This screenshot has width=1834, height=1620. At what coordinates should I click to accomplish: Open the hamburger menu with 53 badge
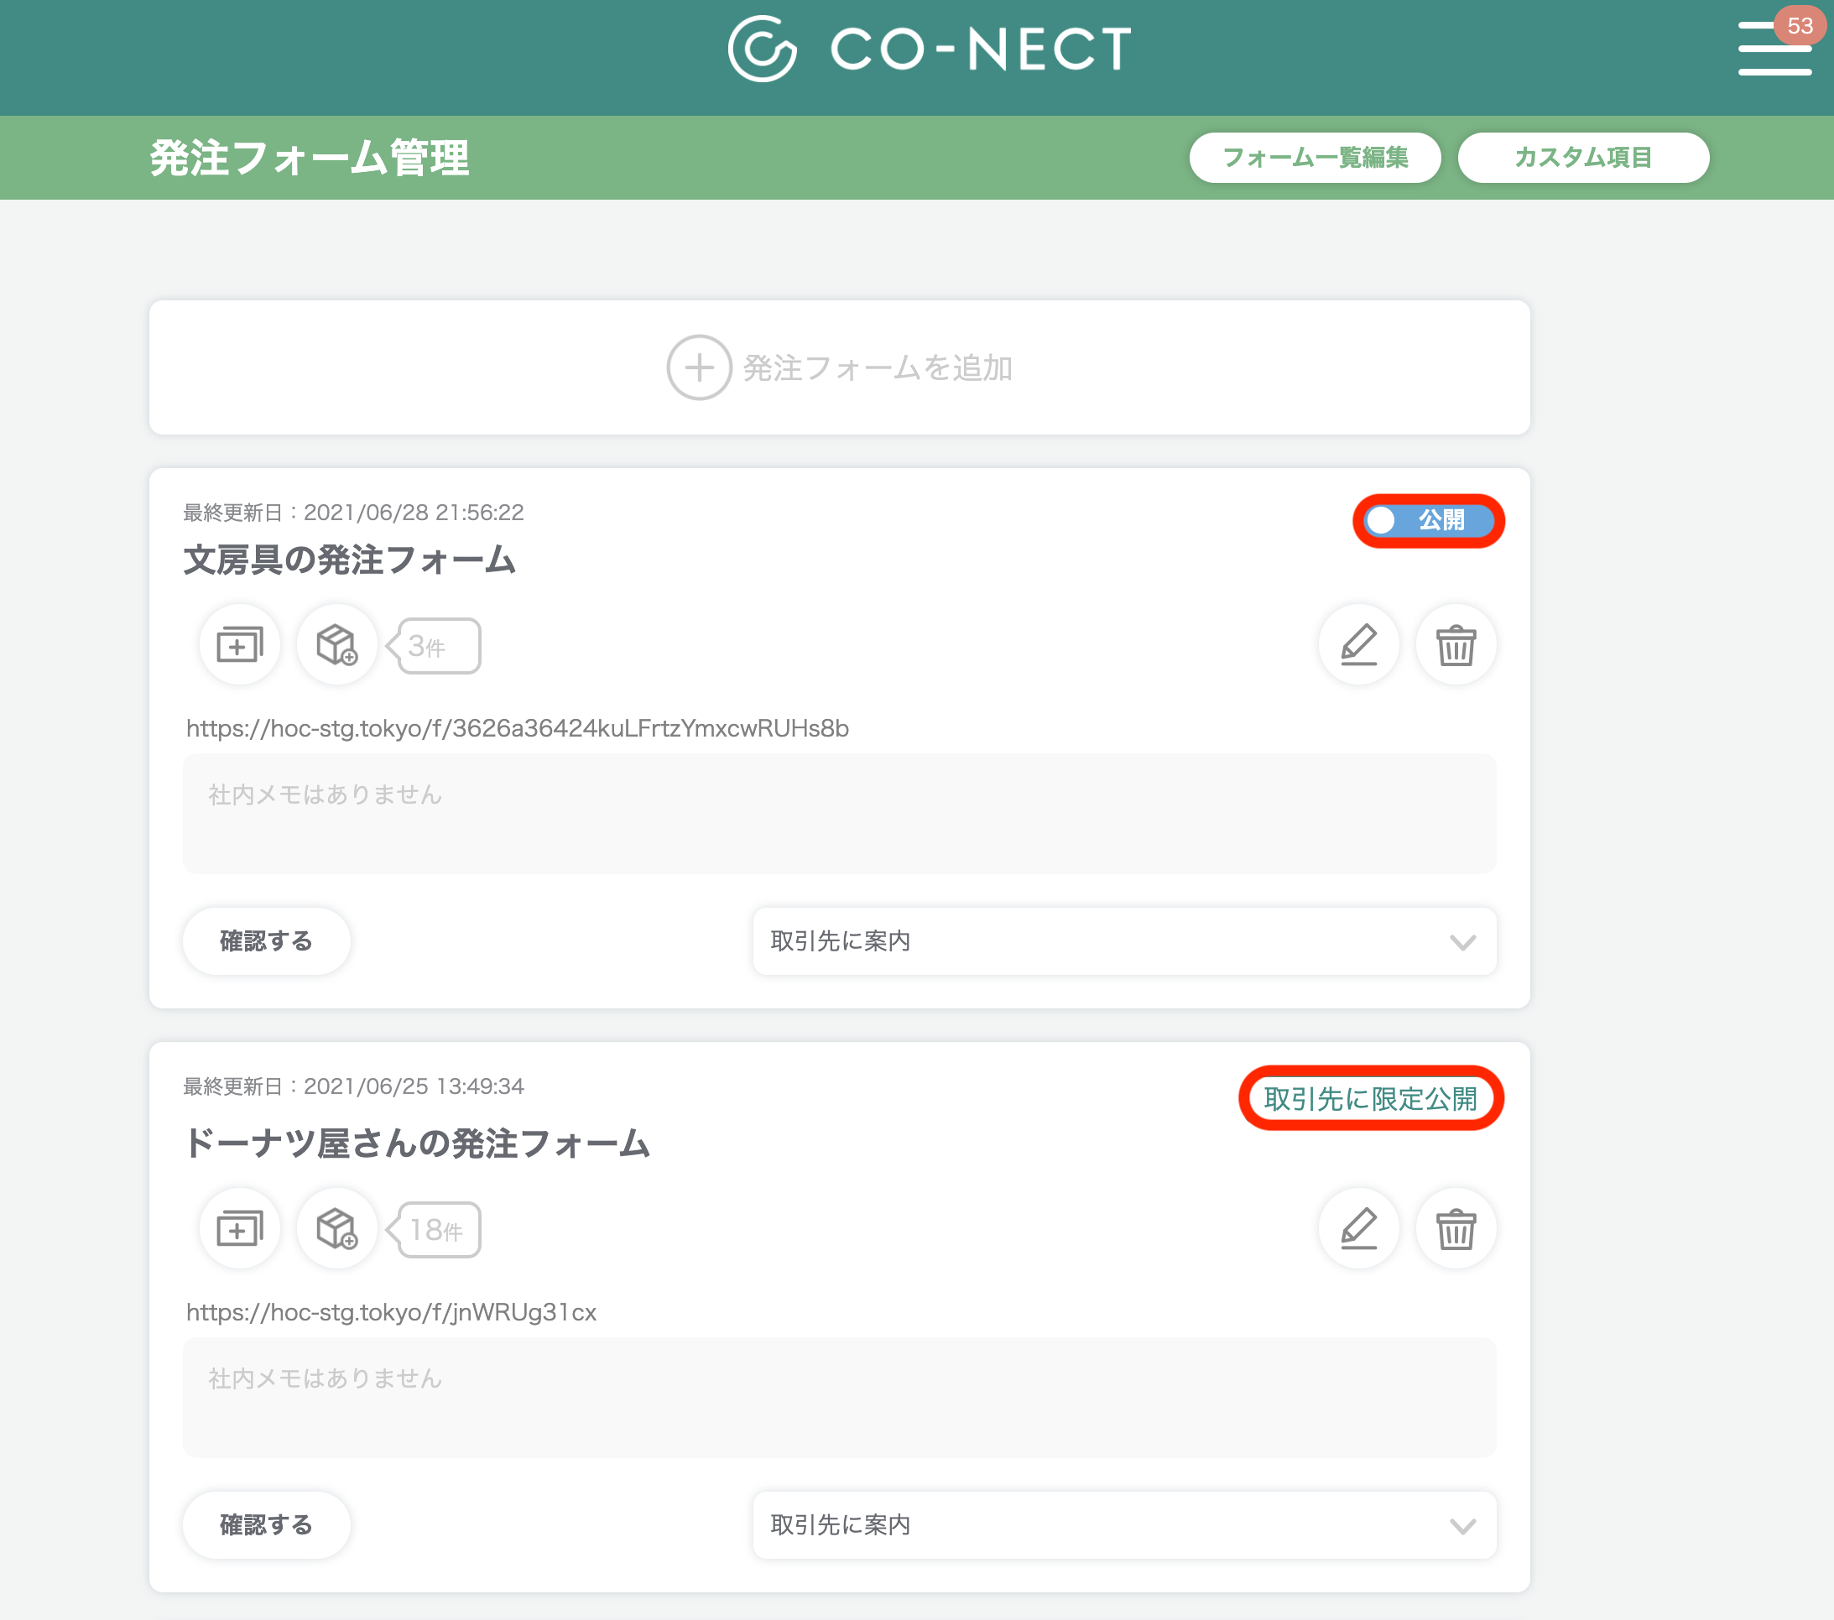[x=1774, y=48]
